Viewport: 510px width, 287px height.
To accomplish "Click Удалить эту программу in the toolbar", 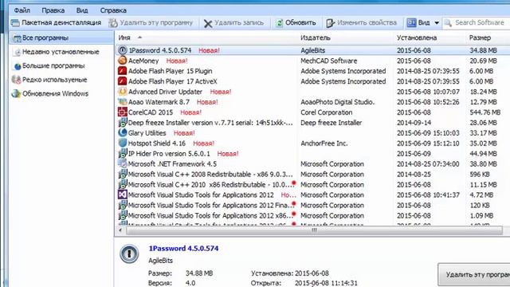I will point(151,23).
